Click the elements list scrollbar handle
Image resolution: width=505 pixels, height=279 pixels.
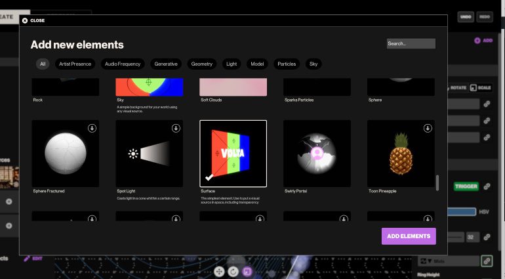pos(437,182)
